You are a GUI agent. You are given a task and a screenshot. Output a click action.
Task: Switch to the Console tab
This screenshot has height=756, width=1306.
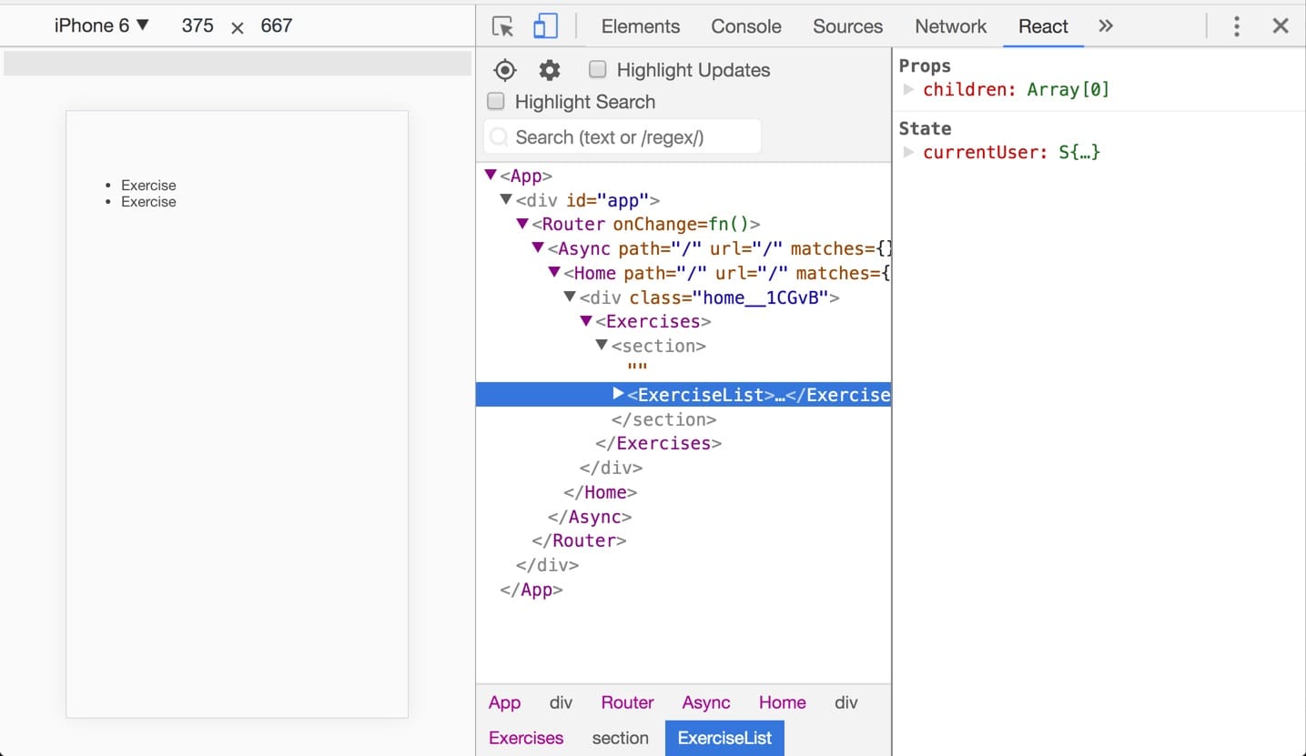746,26
